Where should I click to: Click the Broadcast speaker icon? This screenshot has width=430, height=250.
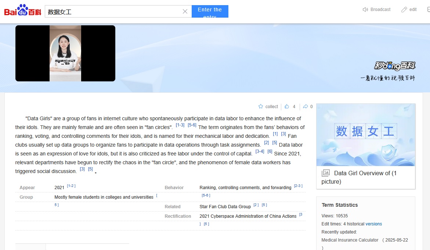coord(365,10)
